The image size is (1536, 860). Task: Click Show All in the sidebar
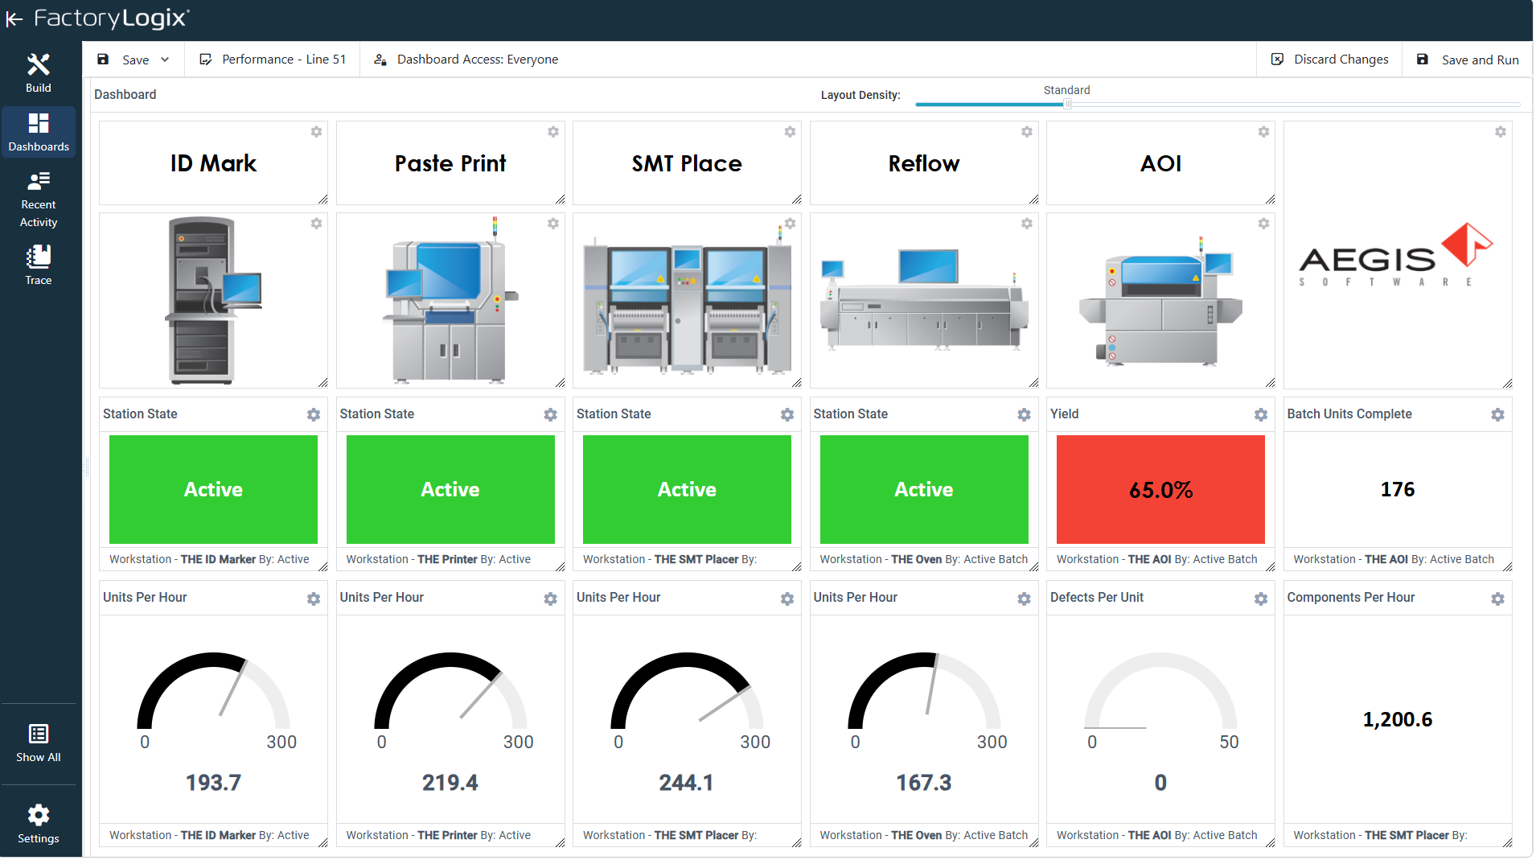39,743
